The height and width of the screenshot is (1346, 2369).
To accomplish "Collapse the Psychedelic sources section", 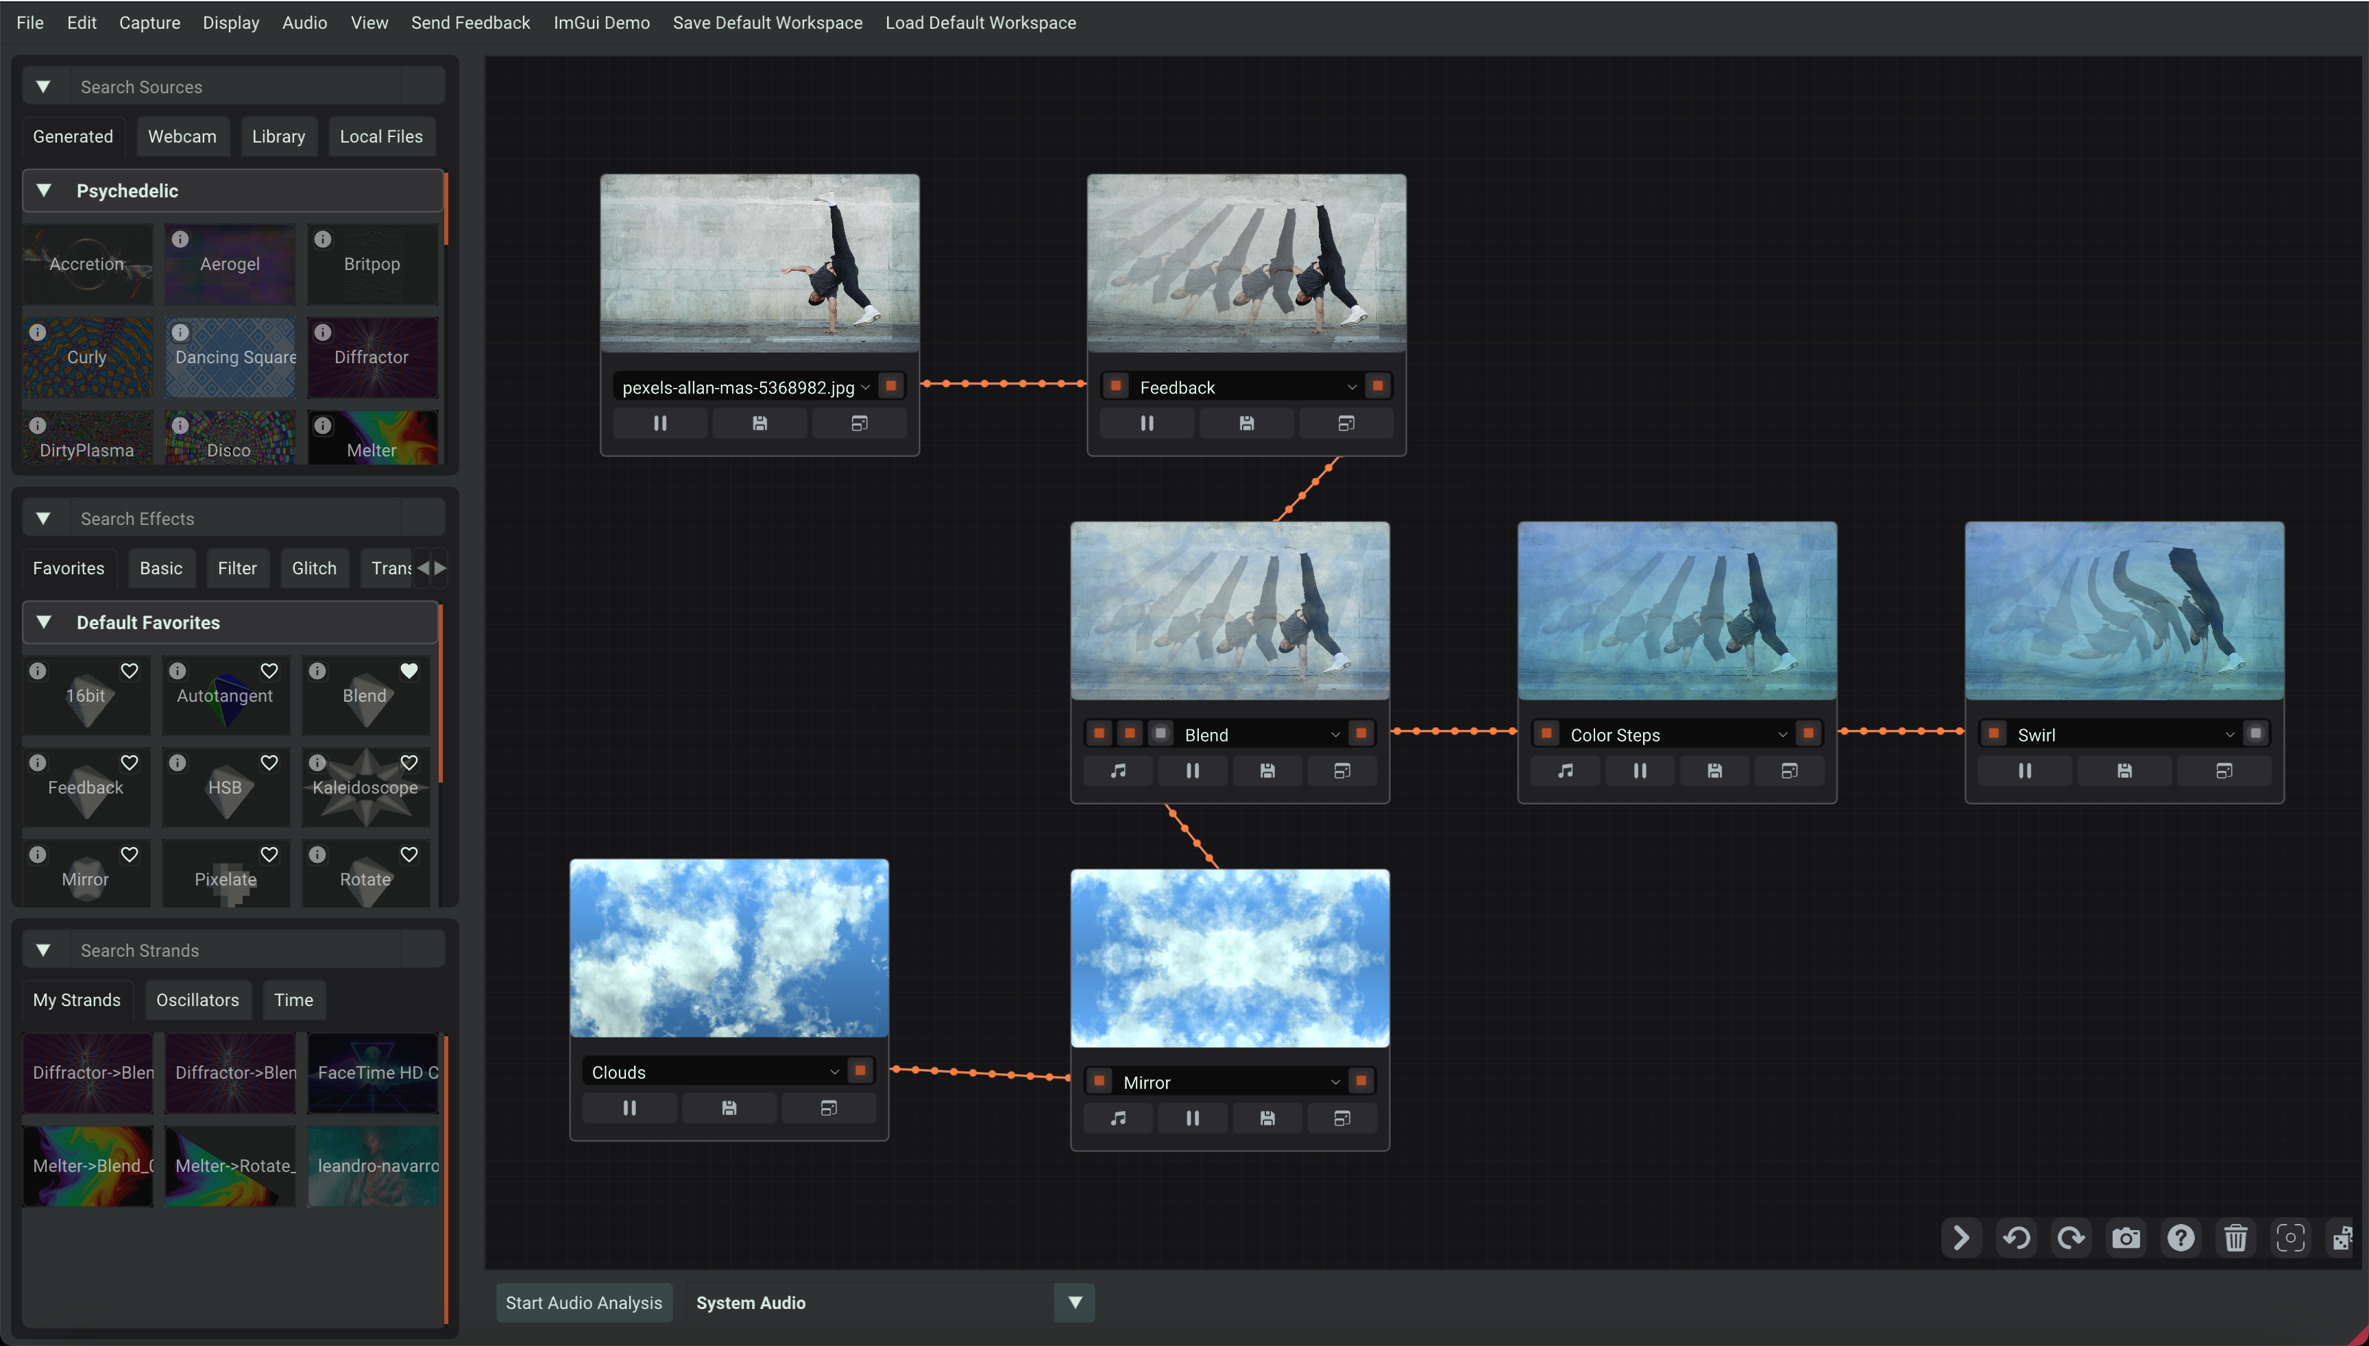I will (x=43, y=191).
